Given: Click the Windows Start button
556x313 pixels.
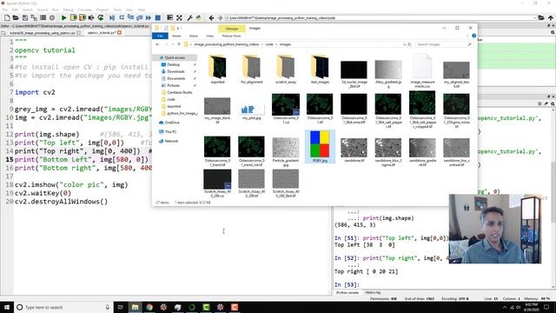Looking at the screenshot, I should click(x=7, y=307).
